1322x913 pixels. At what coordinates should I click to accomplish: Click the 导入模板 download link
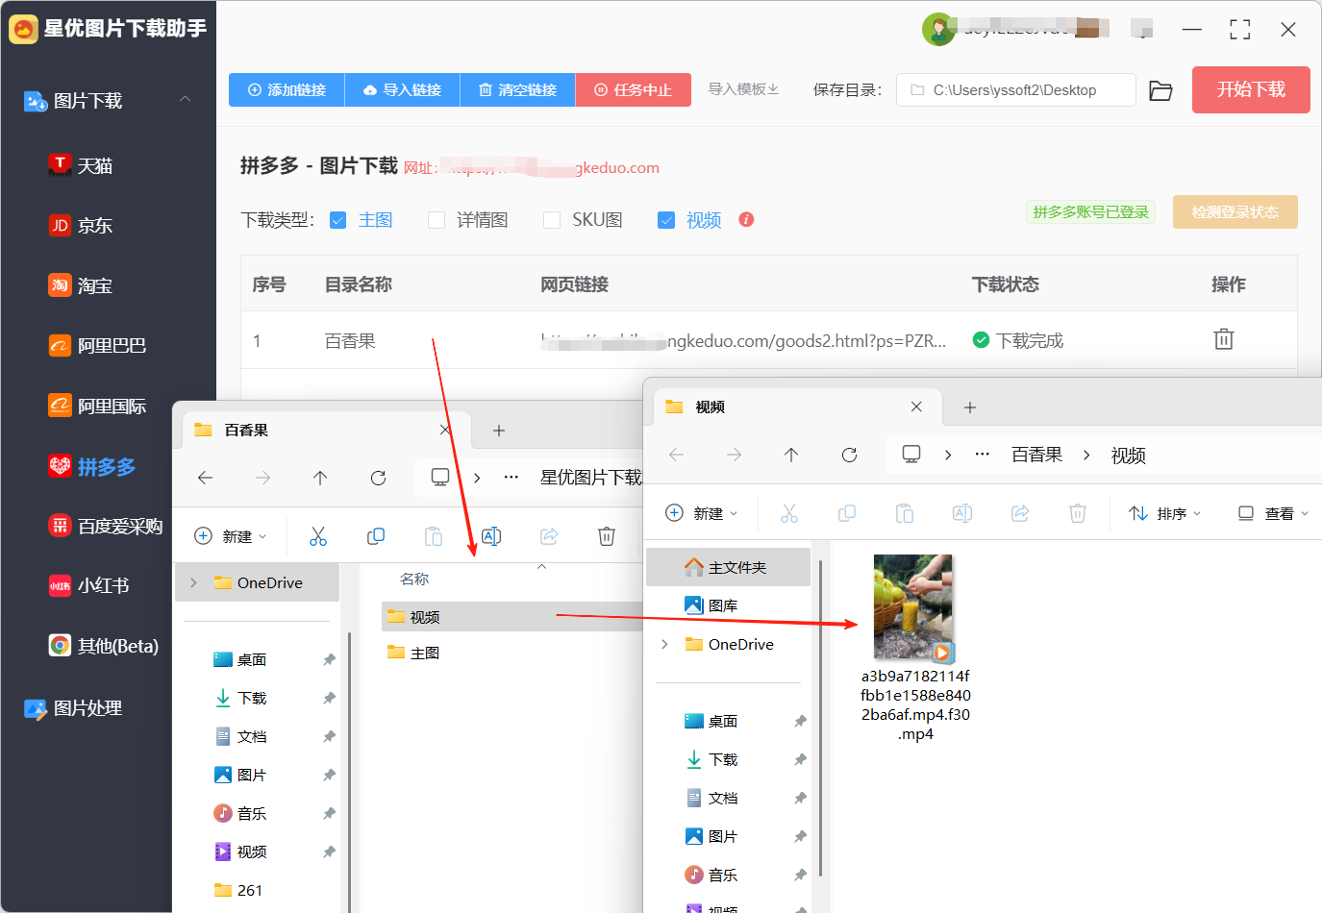743,89
